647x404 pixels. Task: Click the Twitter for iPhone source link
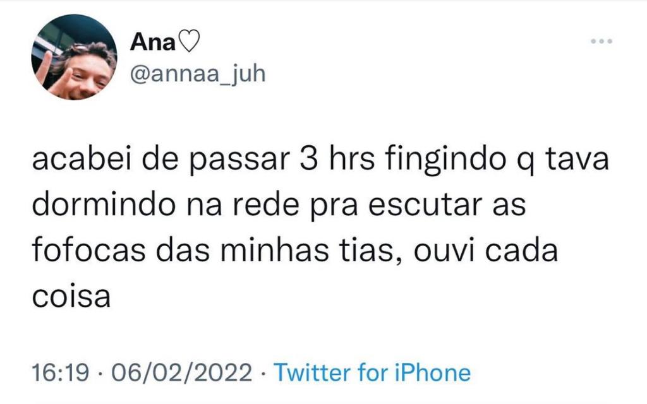point(372,372)
